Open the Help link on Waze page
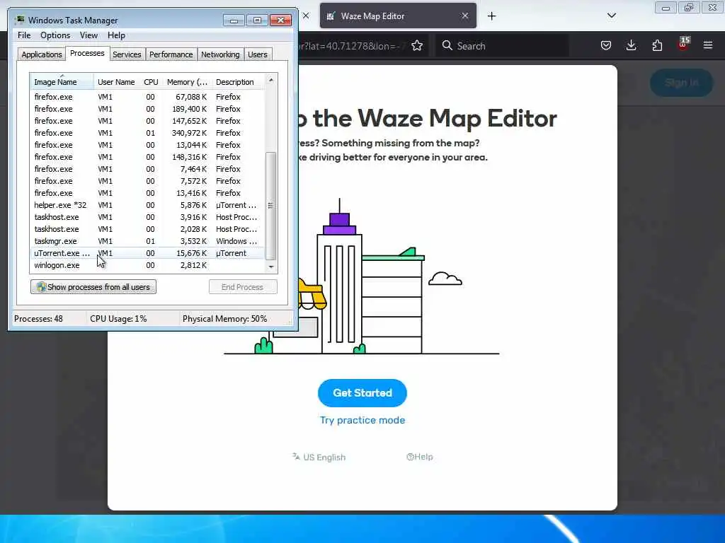 (420, 457)
